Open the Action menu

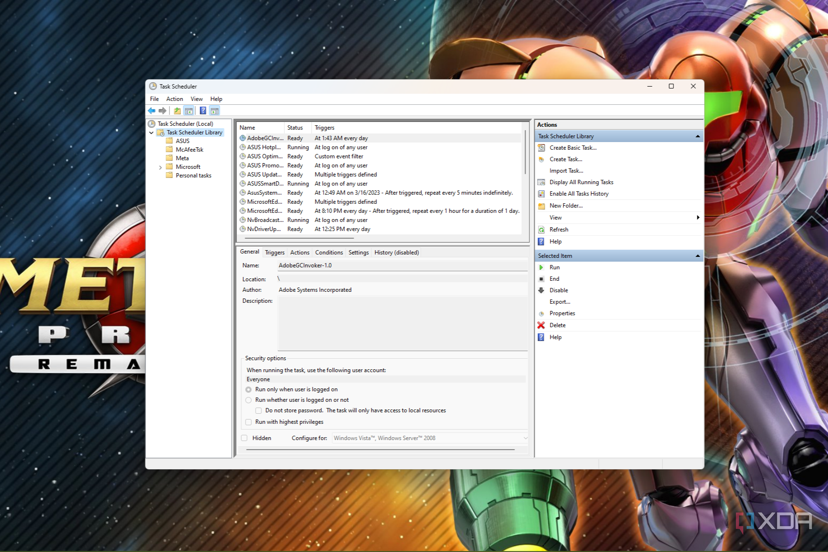tap(174, 99)
